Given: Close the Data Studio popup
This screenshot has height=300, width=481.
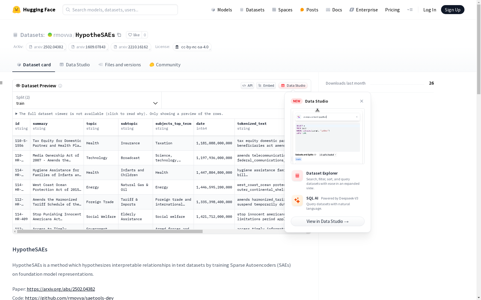Looking at the screenshot, I should [362, 101].
